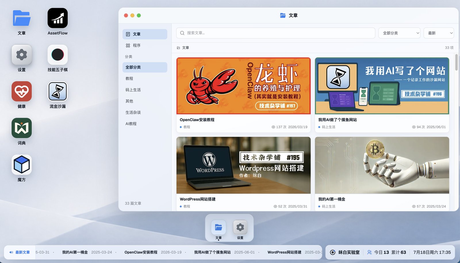Click the 文章 breadcrumb label
460x263 pixels.
tap(186, 48)
